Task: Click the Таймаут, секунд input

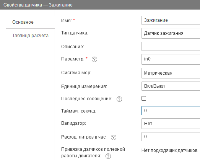Action: pos(171,111)
